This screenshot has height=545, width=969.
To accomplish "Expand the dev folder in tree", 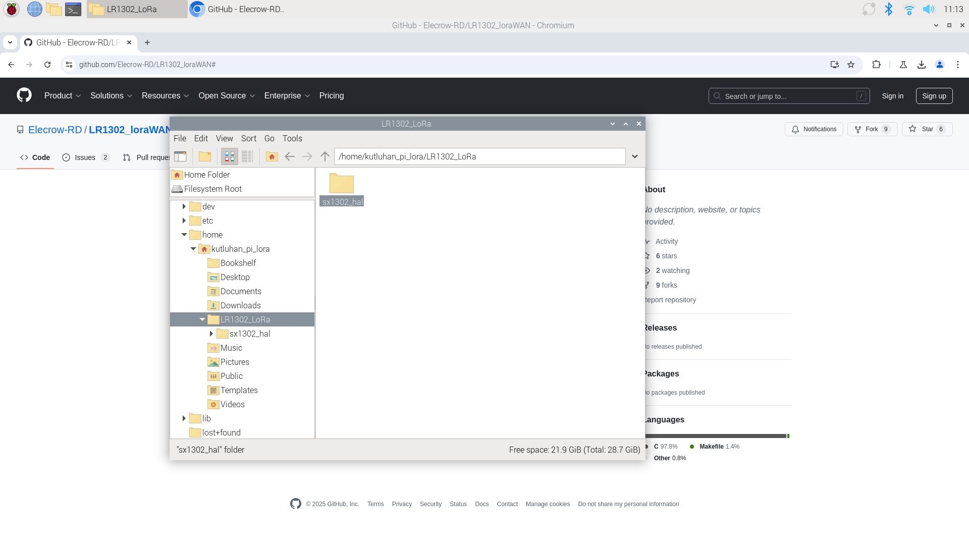I will tap(184, 206).
